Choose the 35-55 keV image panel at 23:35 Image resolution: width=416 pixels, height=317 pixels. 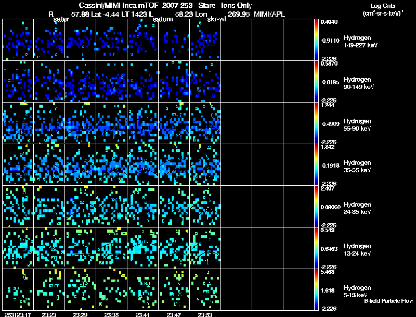[x=111, y=165]
